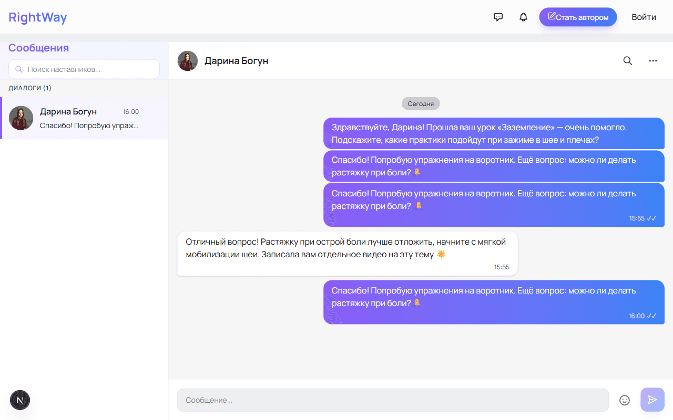Open the messages chat icon in header

[498, 17]
